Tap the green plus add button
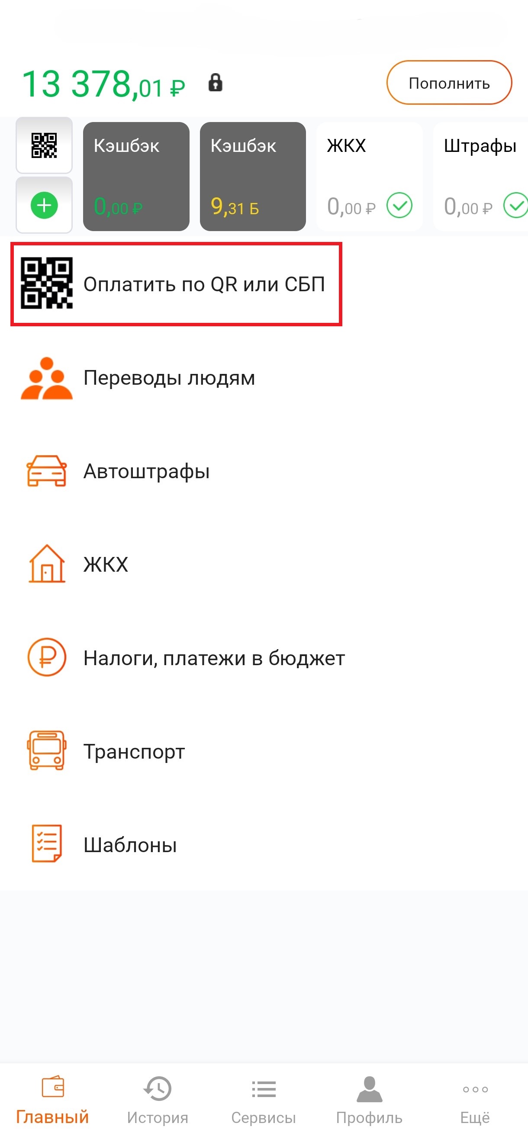The image size is (528, 1136). click(x=44, y=205)
